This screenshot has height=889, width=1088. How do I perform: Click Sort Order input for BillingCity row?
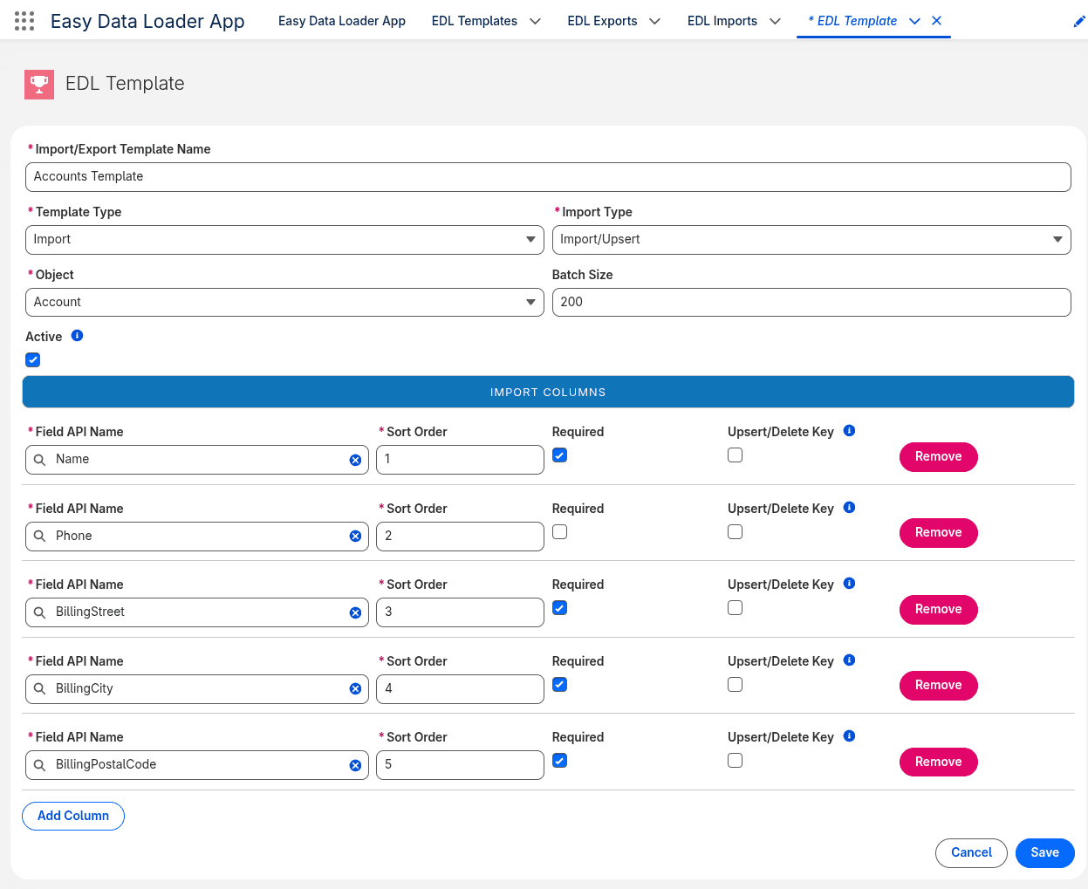point(460,689)
